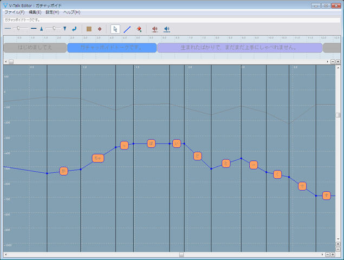The width and height of the screenshot is (344, 260).
Task: Click the red speaker playback icon
Action: (155, 29)
